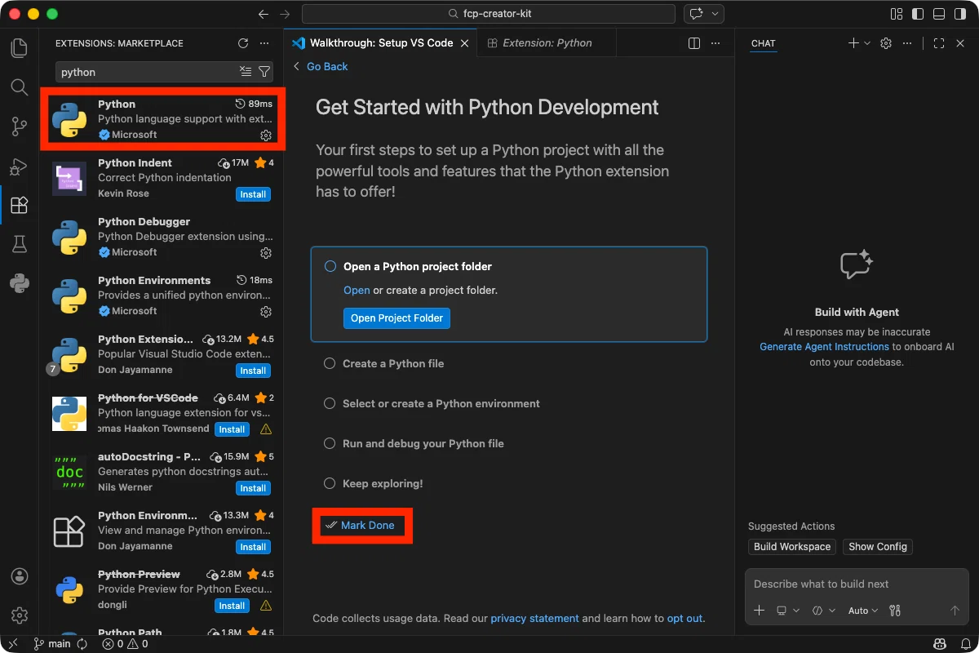Navigate back with title bar arrow

pyautogui.click(x=264, y=14)
